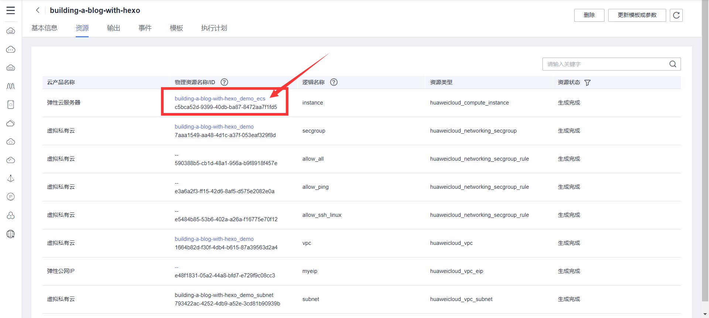
Task: Open the 资源状态 filter funnel
Action: pyautogui.click(x=588, y=83)
